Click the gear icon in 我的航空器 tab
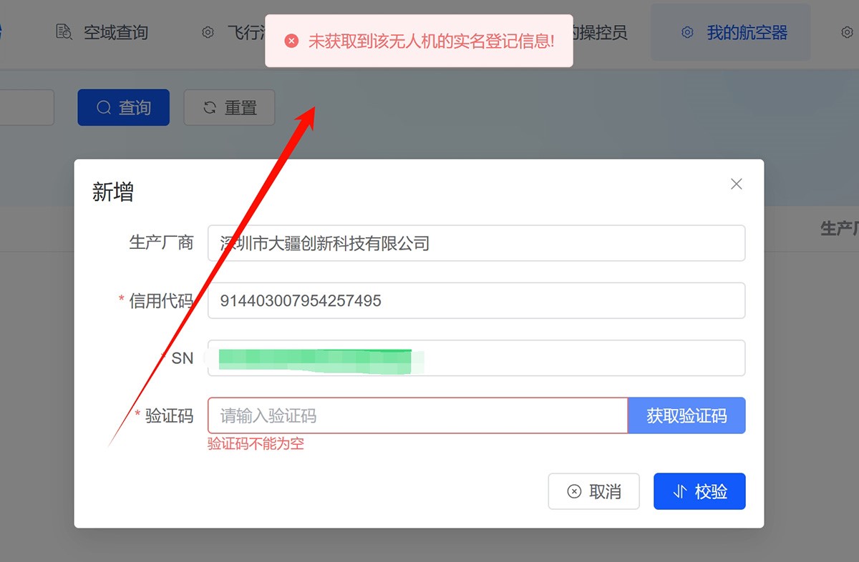The image size is (859, 562). coord(687,32)
